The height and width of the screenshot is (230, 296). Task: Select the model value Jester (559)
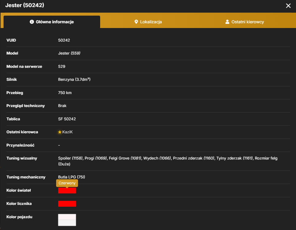pos(69,53)
